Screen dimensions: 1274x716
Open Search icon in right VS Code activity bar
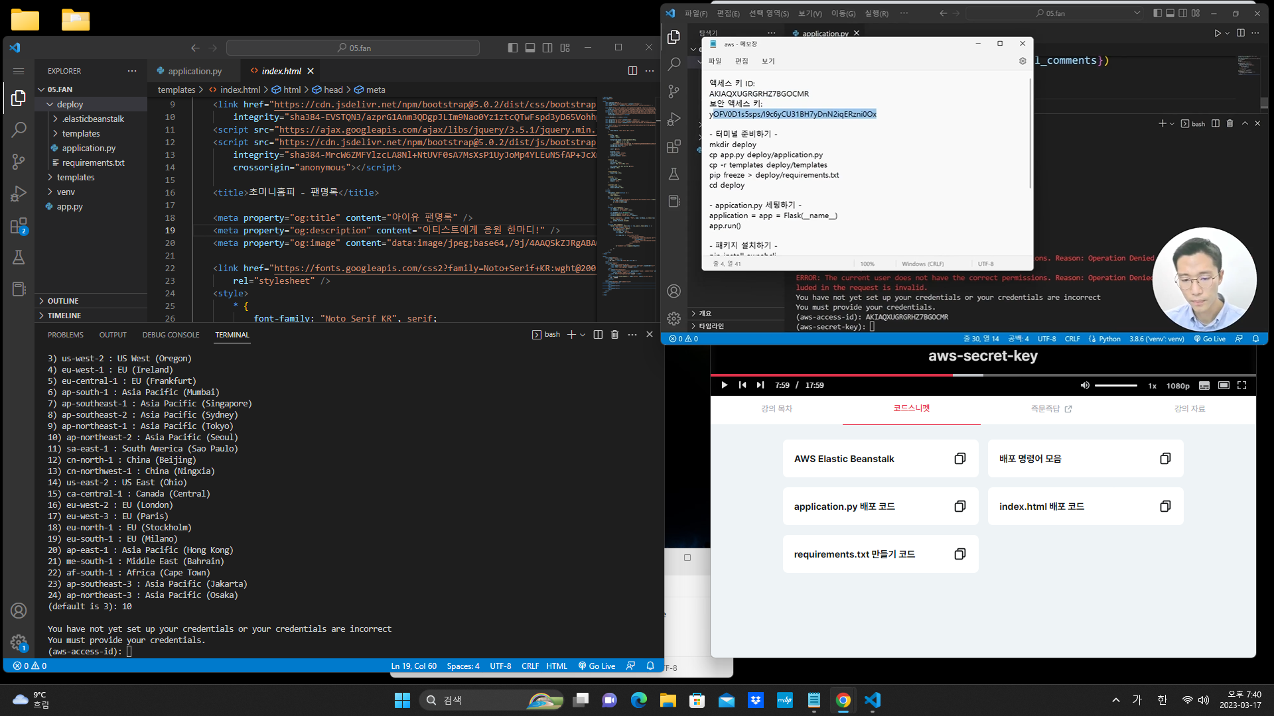click(673, 64)
